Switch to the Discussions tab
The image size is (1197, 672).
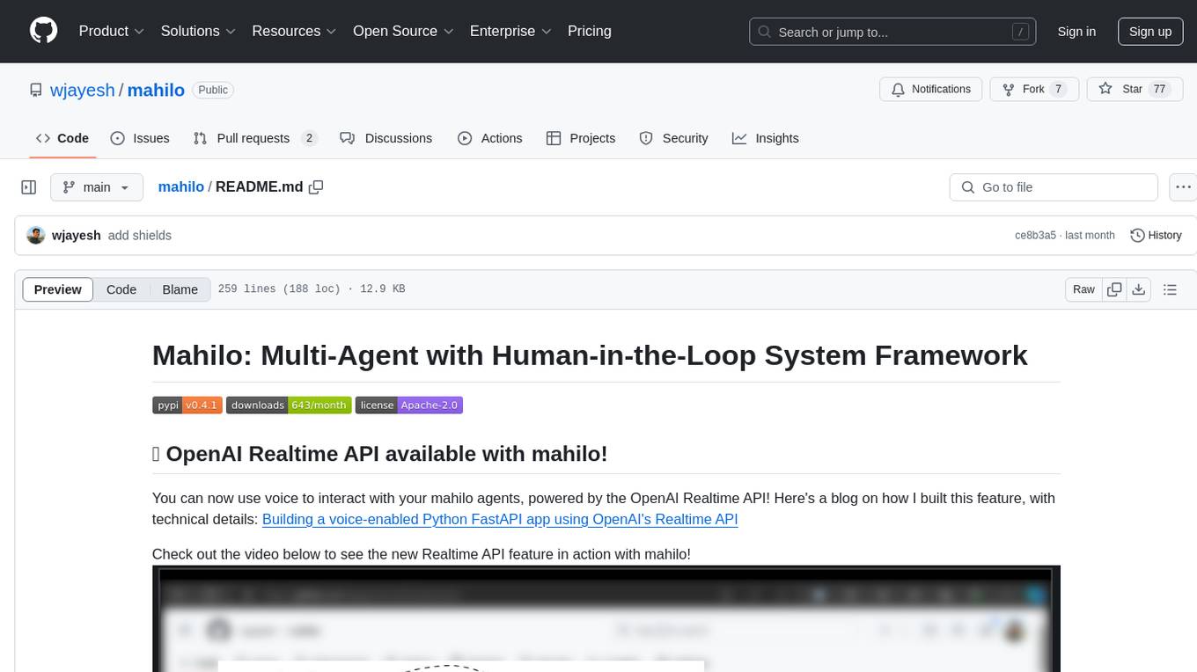pos(386,138)
